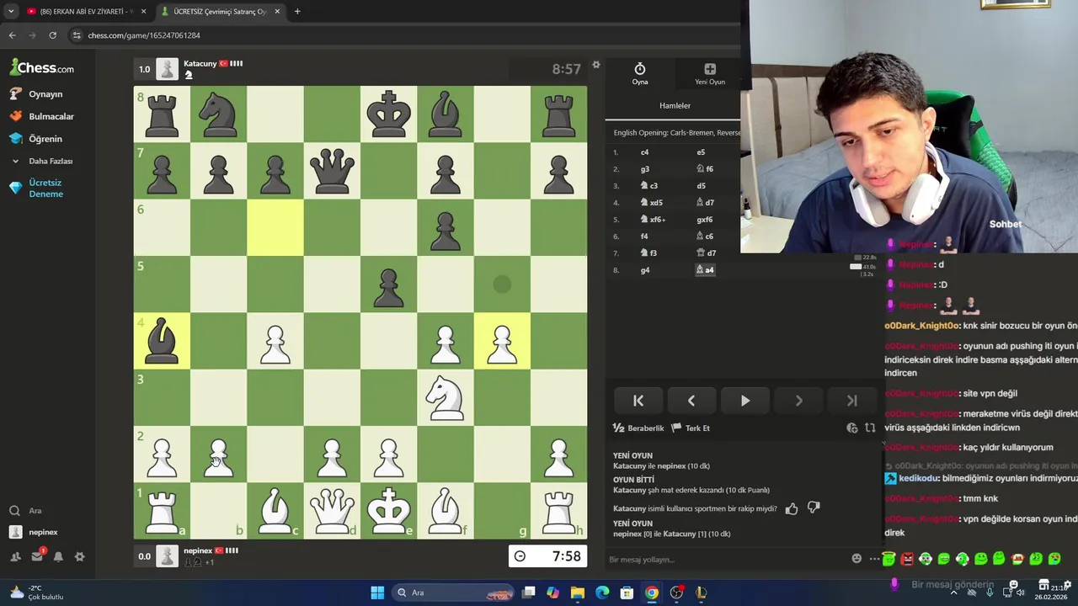Open the Windows Start menu
The height and width of the screenshot is (606, 1078).
(377, 593)
